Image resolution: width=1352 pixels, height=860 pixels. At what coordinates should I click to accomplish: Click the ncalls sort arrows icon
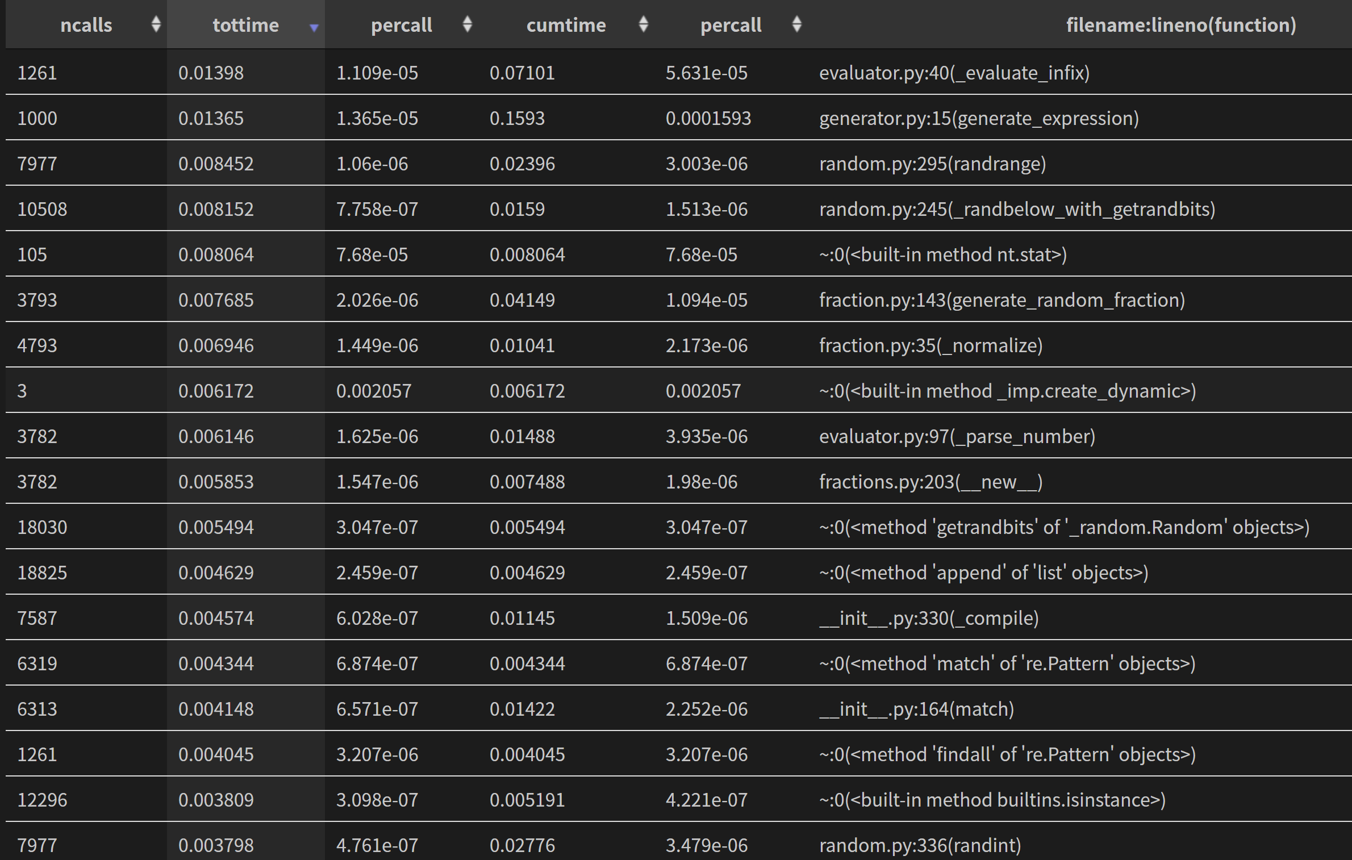(156, 24)
